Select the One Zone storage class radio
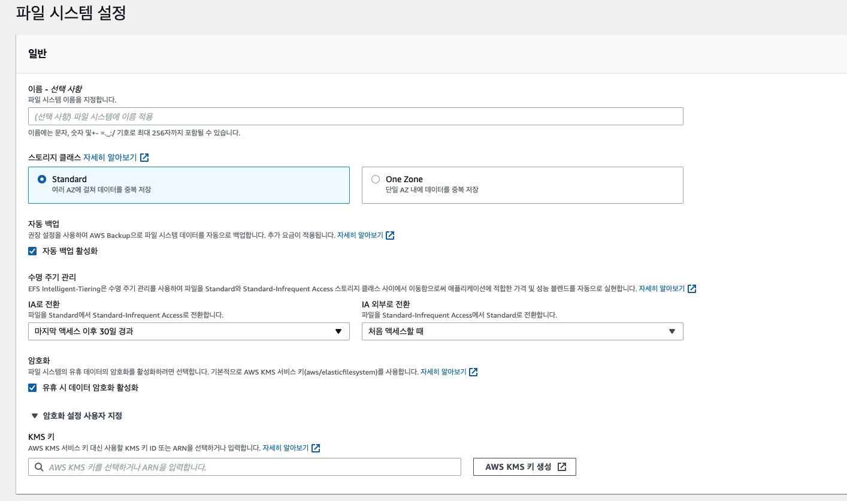The image size is (847, 501). [x=376, y=179]
